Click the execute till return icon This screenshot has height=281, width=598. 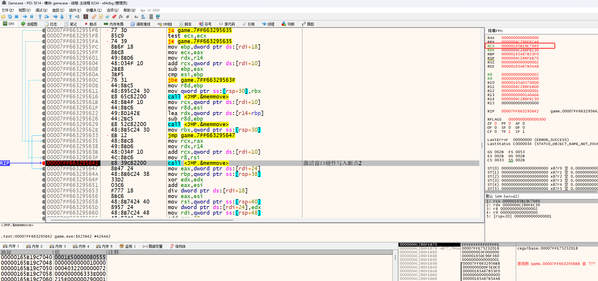(x=70, y=17)
